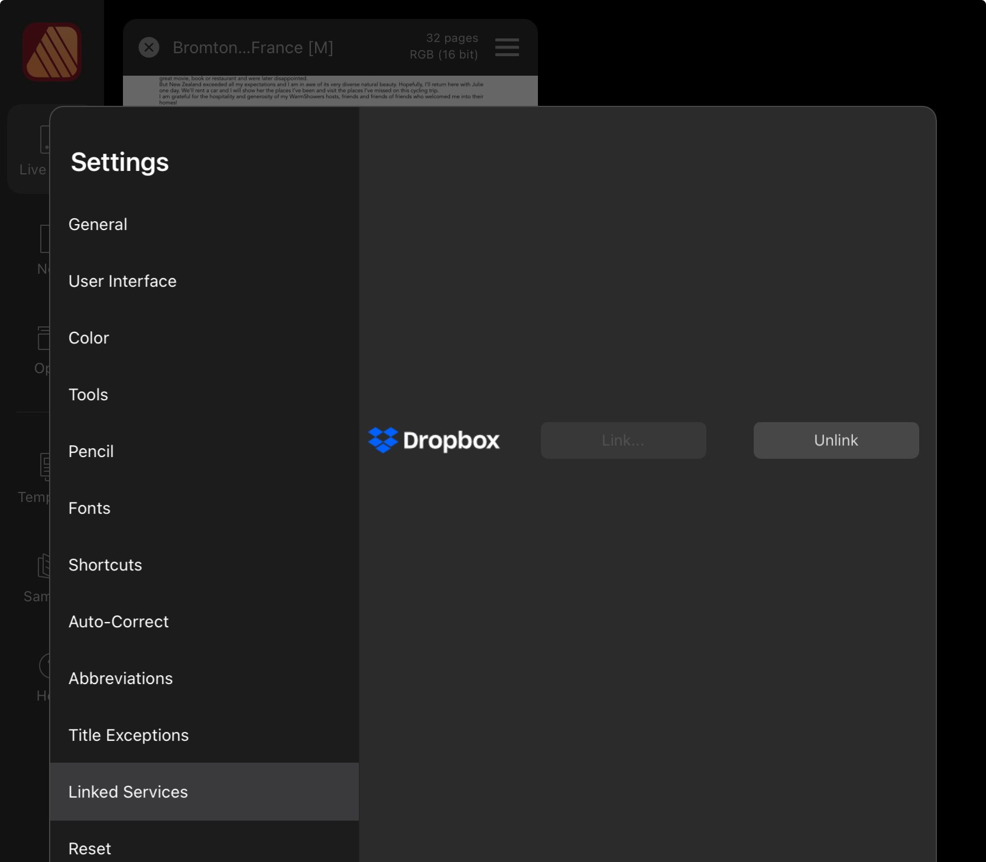Open Title Exceptions settings
Viewport: 986px width, 862px height.
(x=204, y=735)
